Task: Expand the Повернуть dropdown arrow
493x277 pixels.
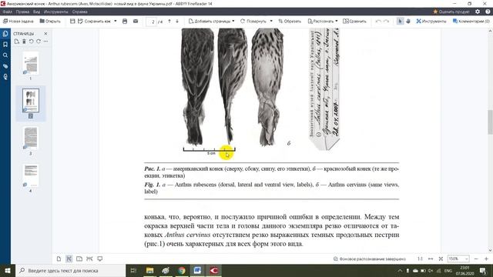Action: click(x=271, y=22)
